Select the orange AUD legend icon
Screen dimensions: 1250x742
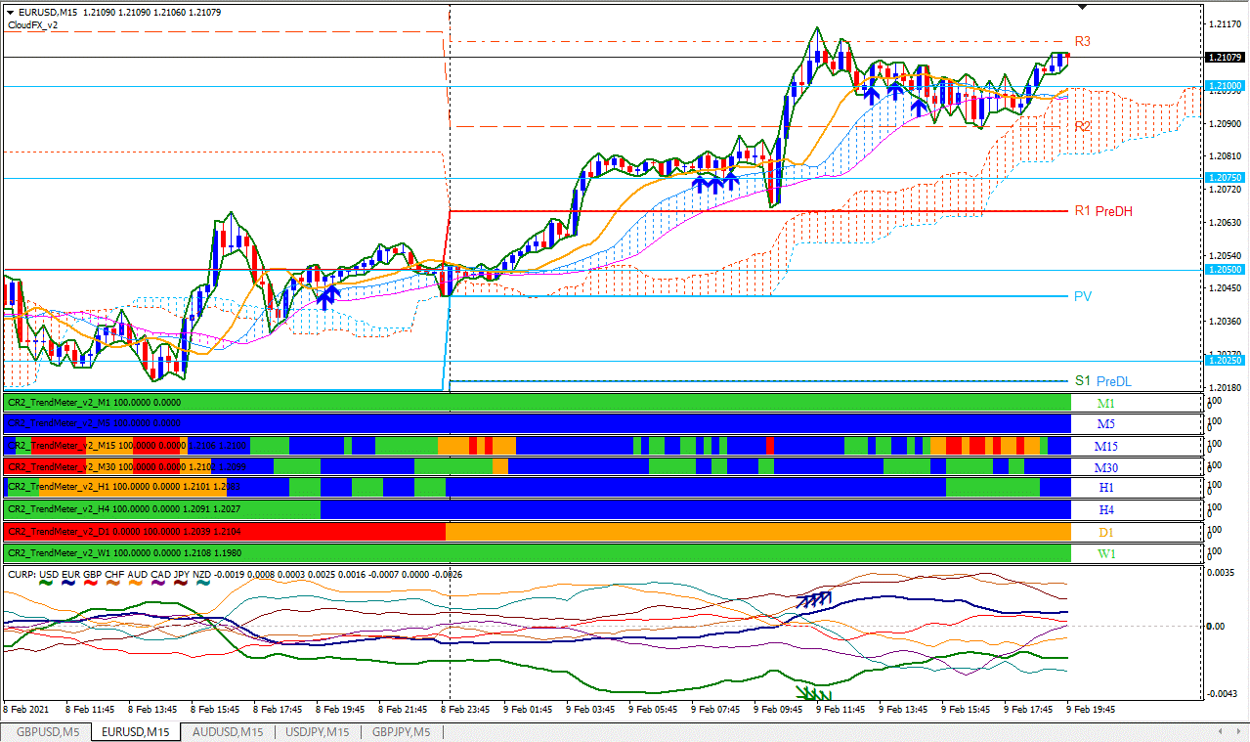pos(136,581)
